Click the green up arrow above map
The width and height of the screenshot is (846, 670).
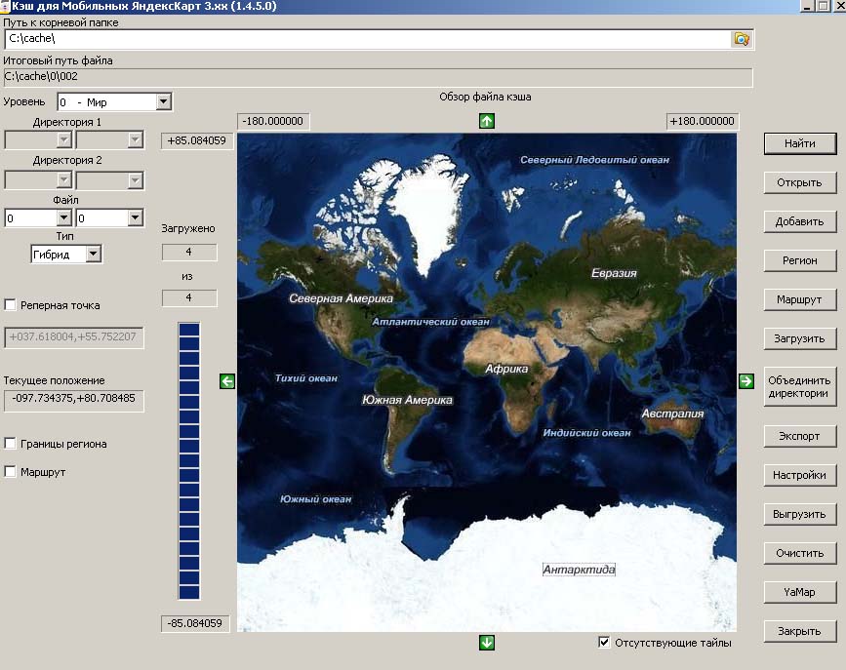487,121
